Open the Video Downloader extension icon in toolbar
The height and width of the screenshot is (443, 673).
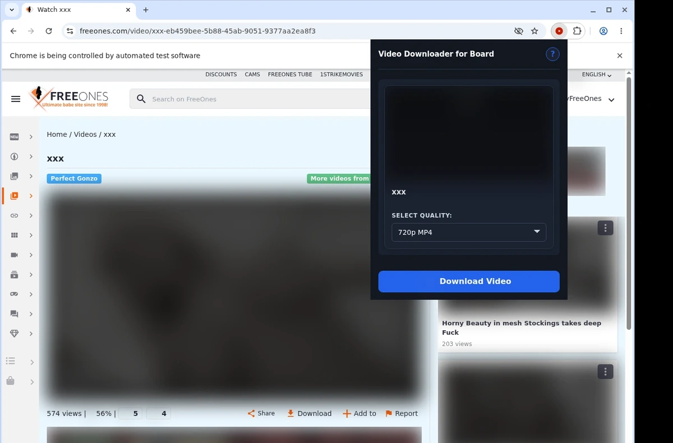(559, 31)
